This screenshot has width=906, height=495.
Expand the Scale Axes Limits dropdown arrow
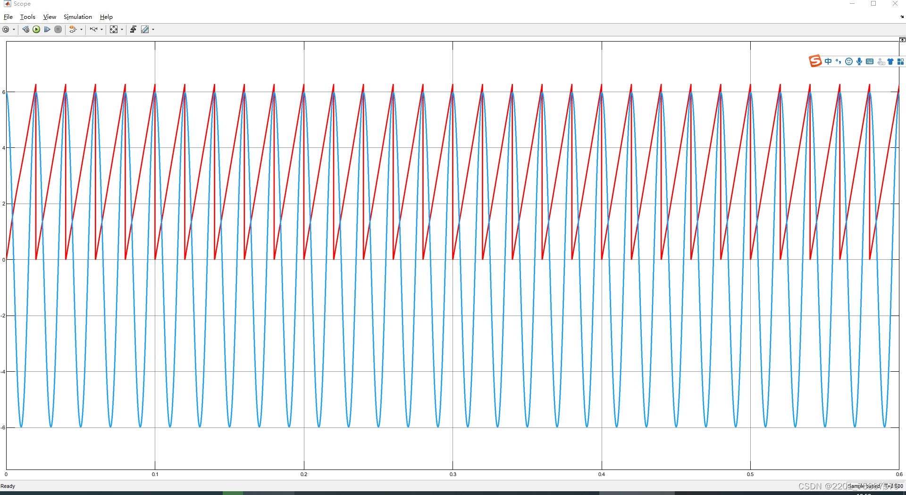tap(122, 29)
